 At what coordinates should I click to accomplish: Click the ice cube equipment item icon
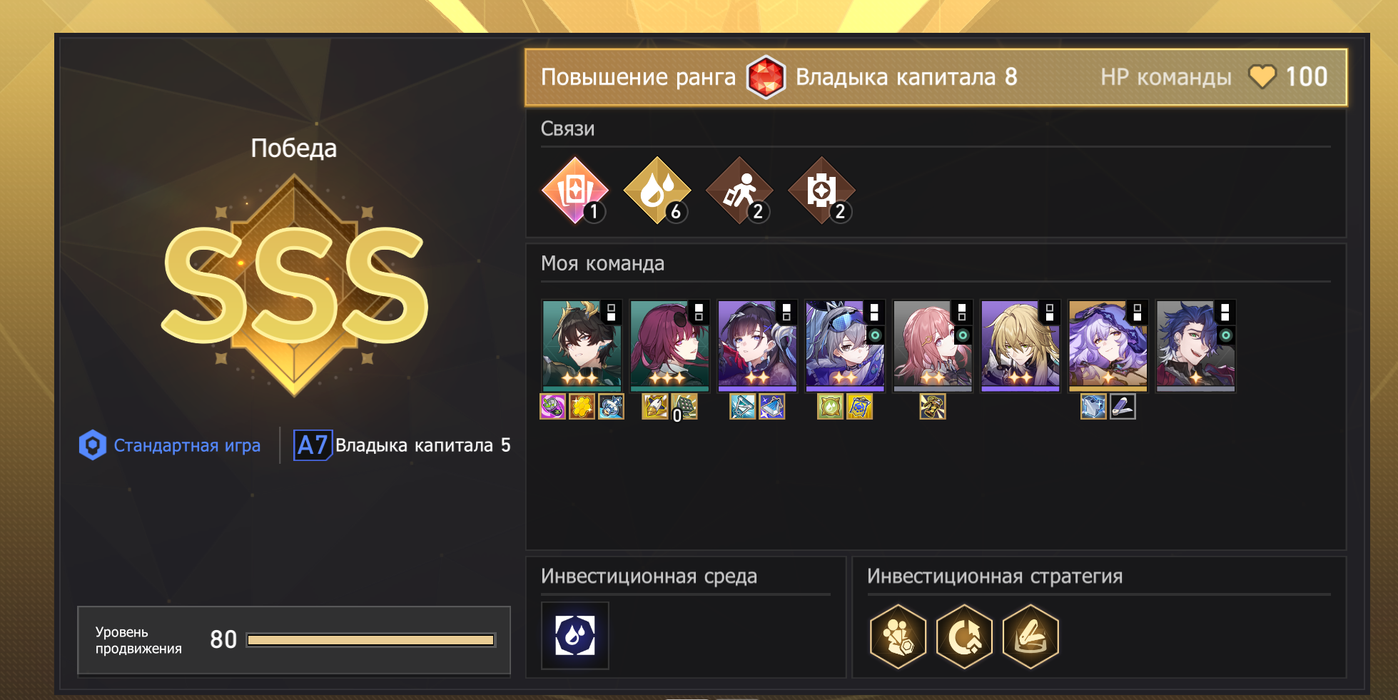(x=1093, y=407)
